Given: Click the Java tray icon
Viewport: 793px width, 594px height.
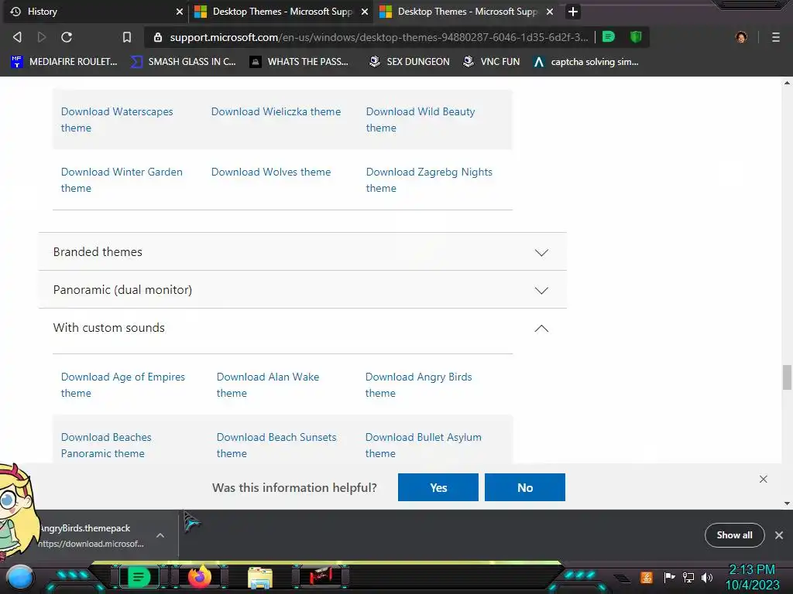Looking at the screenshot, I should click(x=647, y=577).
